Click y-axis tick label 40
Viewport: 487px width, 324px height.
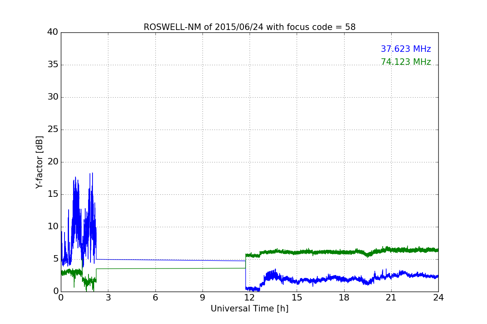[x=53, y=32]
